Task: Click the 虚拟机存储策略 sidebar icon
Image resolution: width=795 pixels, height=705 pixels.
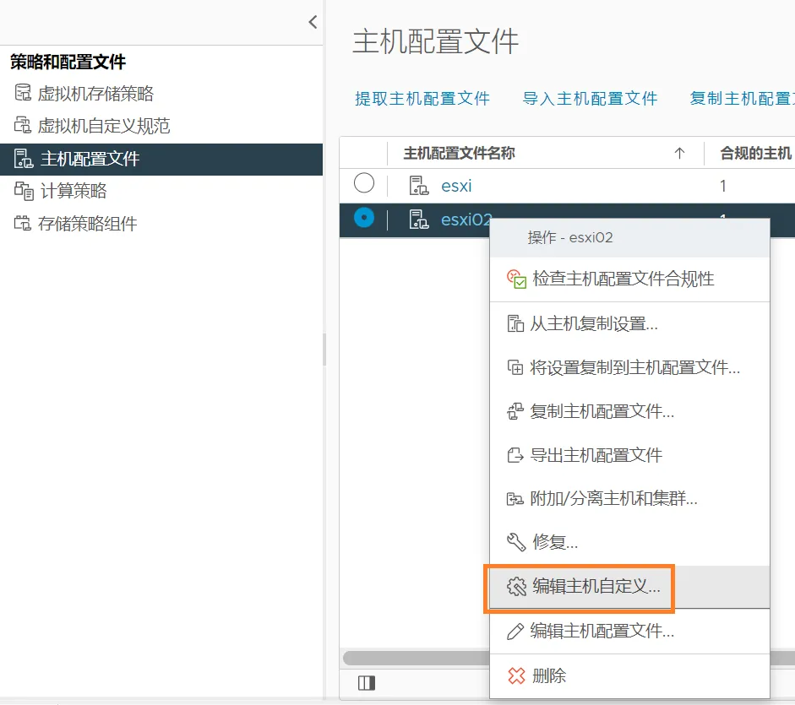Action: coord(23,94)
